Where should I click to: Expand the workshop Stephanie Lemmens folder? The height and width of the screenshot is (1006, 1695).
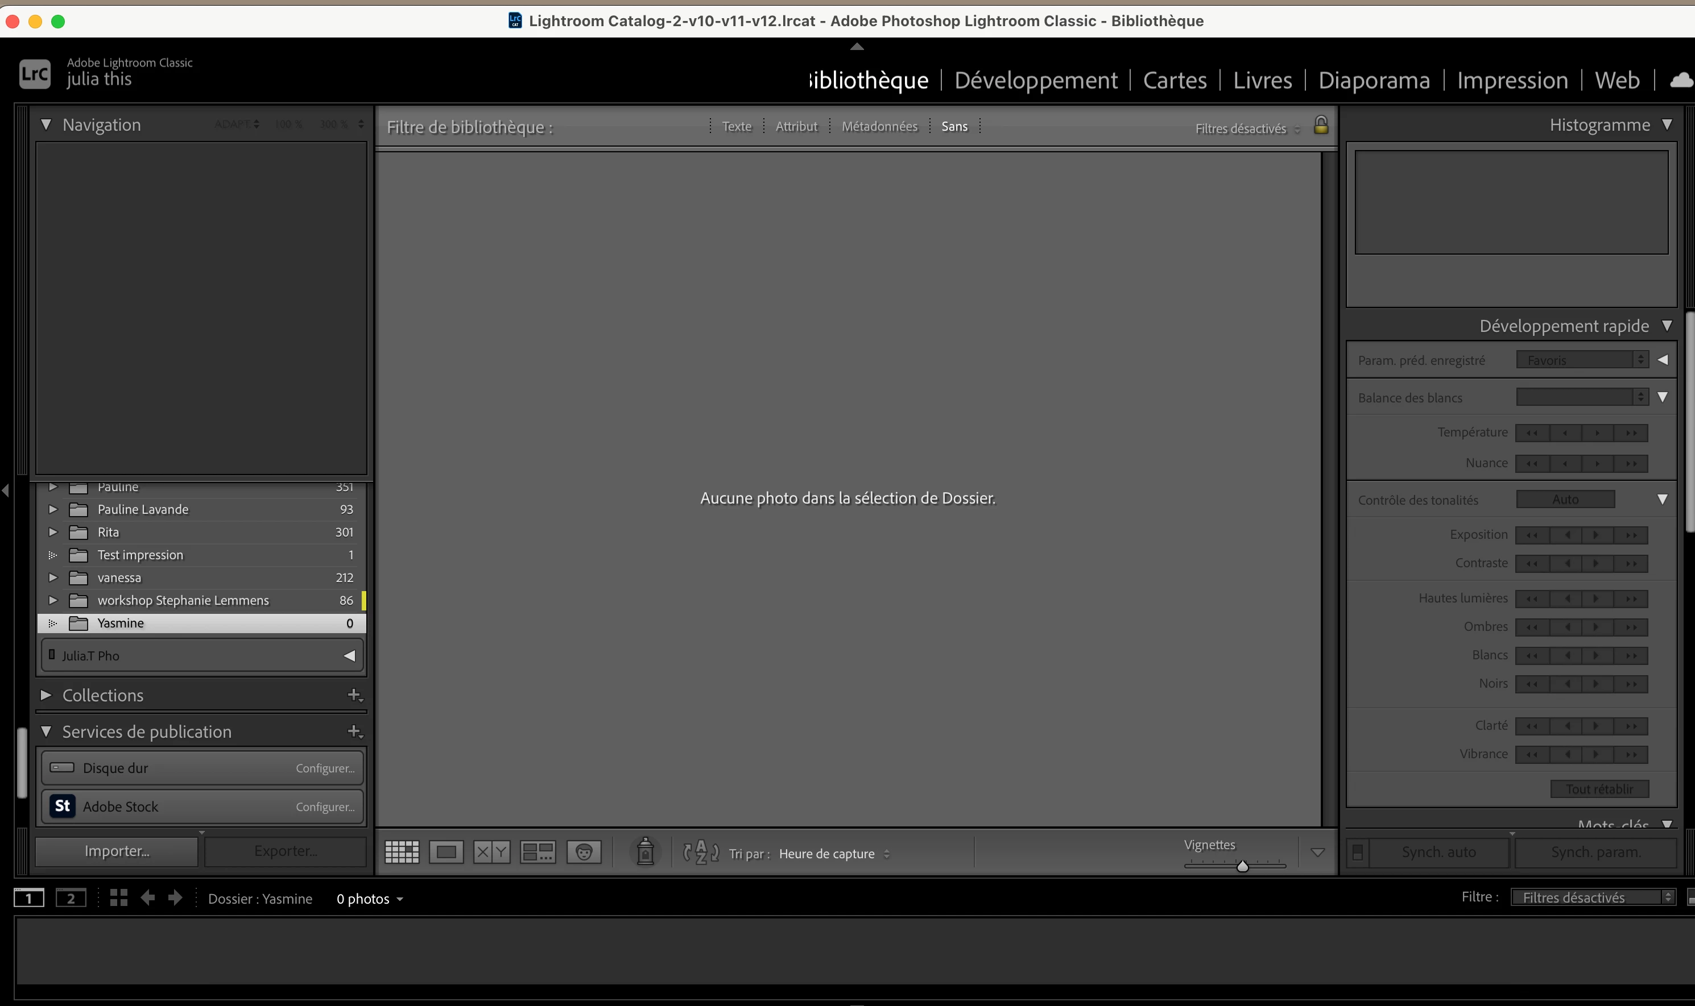pos(53,600)
